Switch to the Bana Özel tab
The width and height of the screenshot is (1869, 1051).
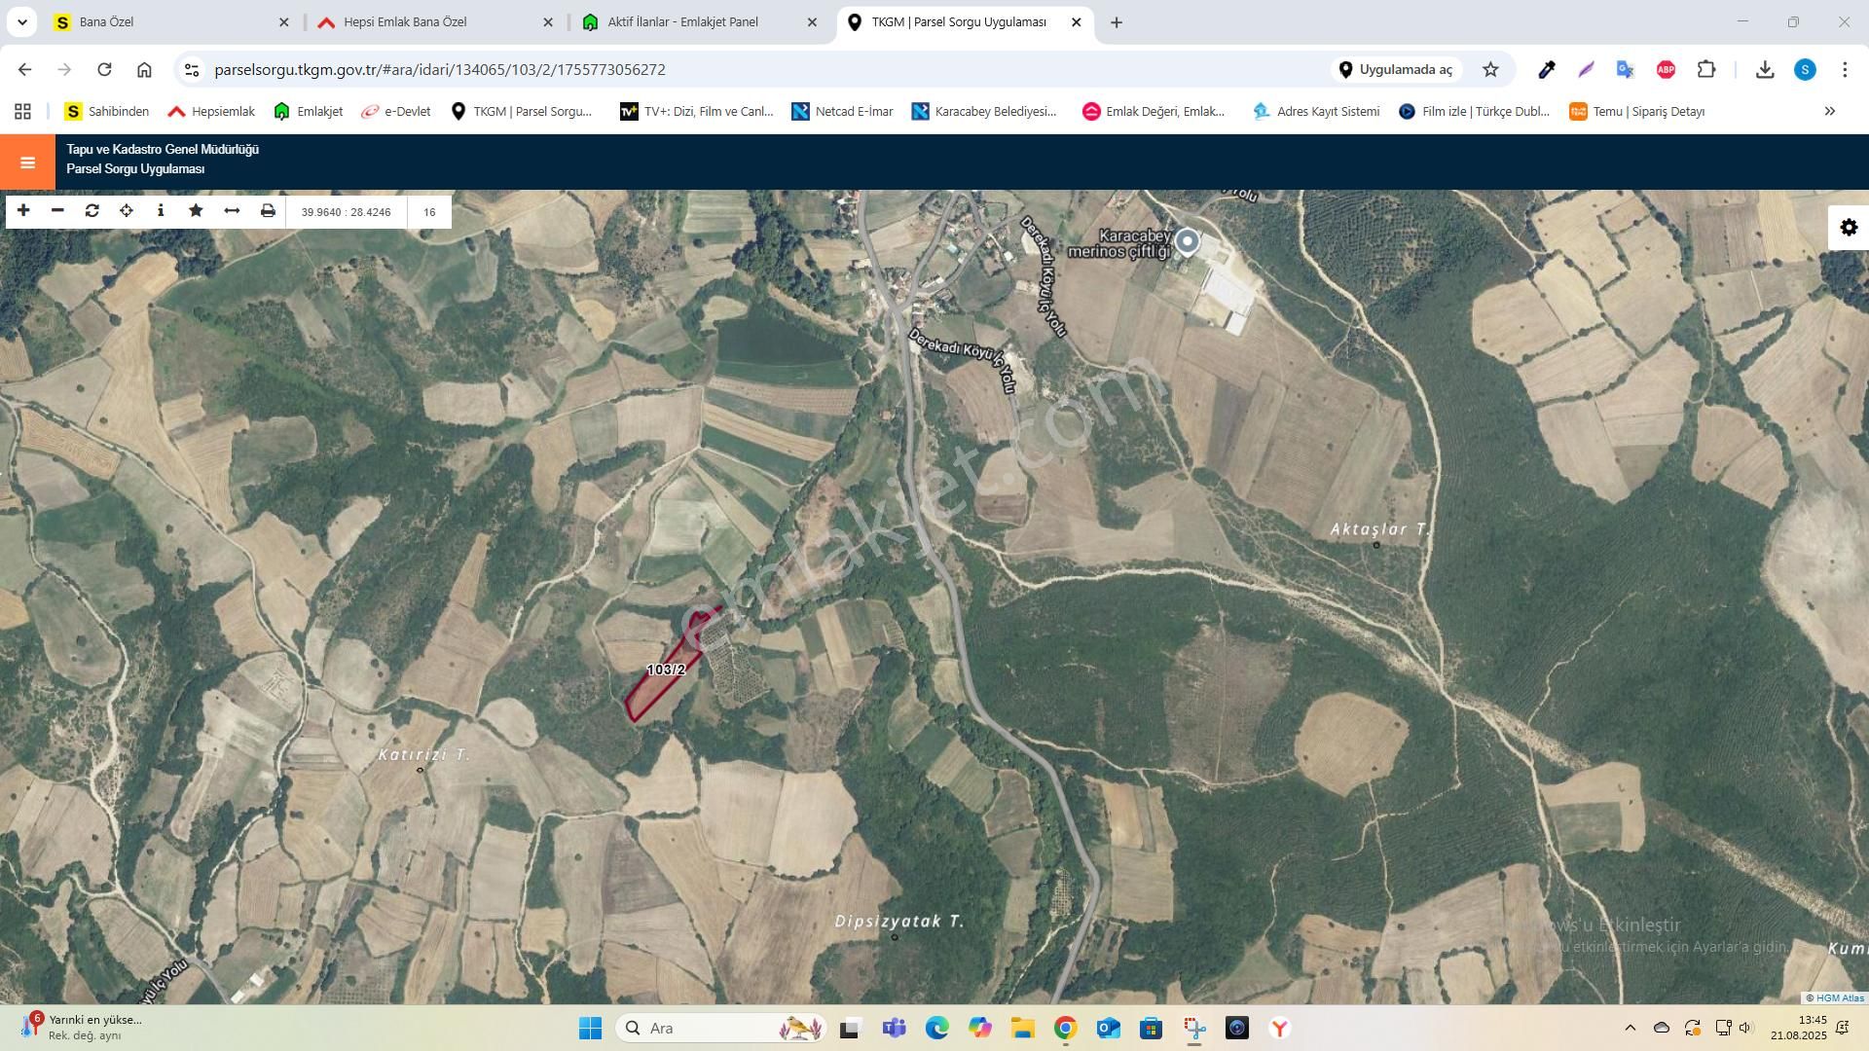click(170, 21)
